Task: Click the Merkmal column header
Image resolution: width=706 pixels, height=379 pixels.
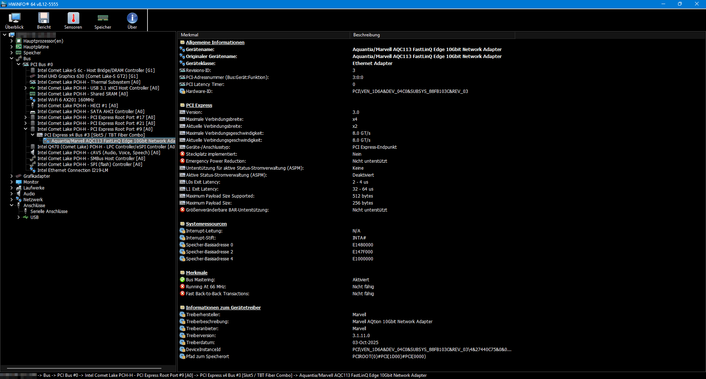Action: 264,35
